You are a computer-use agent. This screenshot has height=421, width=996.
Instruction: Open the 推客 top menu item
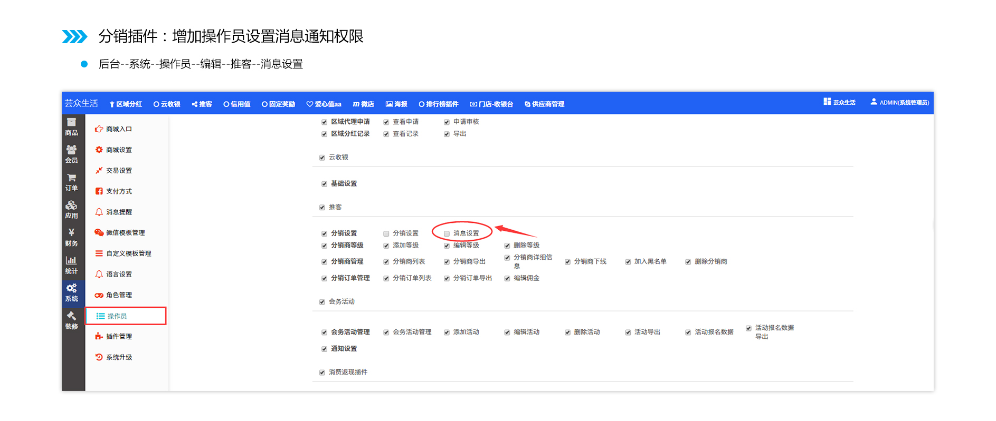(x=202, y=104)
